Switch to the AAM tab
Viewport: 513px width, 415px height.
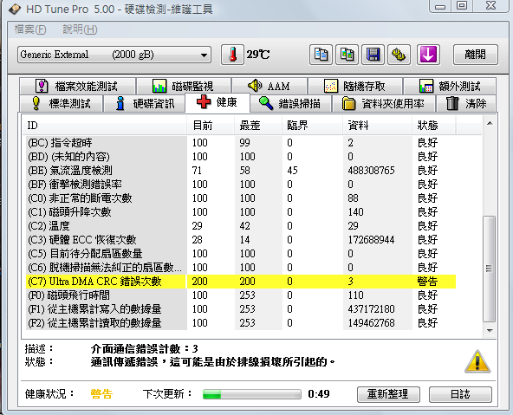(269, 86)
